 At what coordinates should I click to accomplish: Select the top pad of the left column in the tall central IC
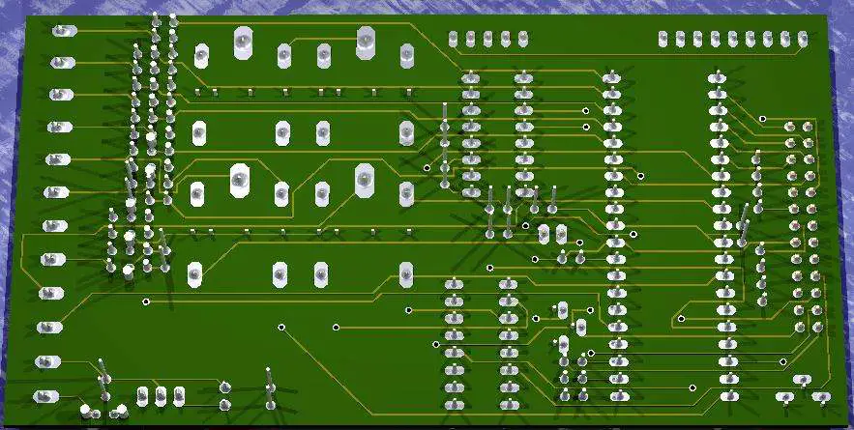pyautogui.click(x=611, y=78)
